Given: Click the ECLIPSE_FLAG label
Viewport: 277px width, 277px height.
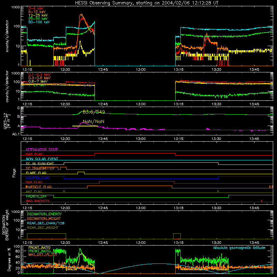Looking at the screenshot, I should [38, 178].
